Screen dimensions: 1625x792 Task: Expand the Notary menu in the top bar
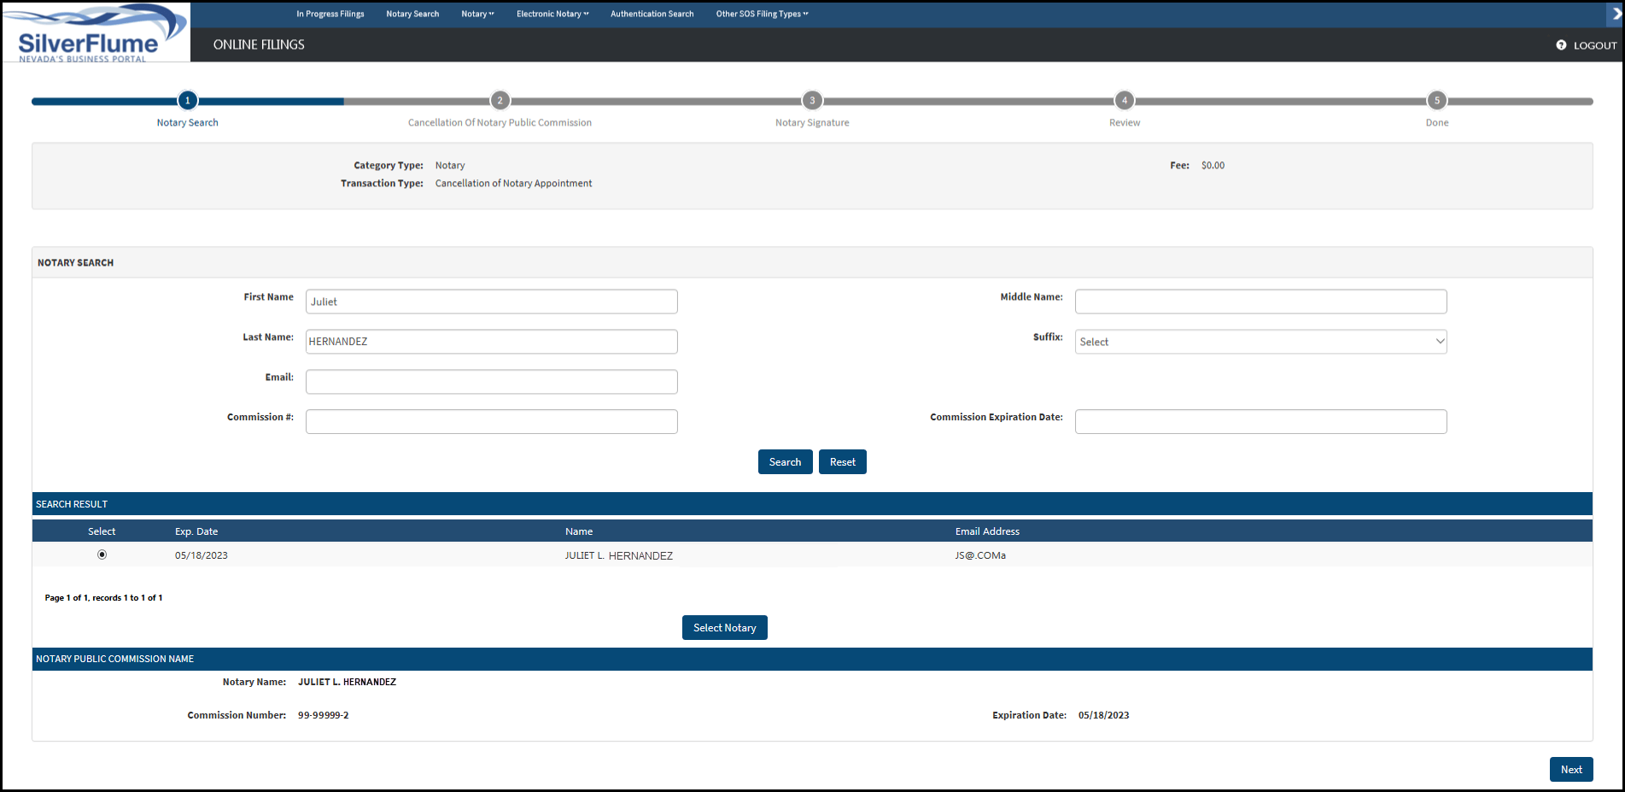pyautogui.click(x=477, y=14)
